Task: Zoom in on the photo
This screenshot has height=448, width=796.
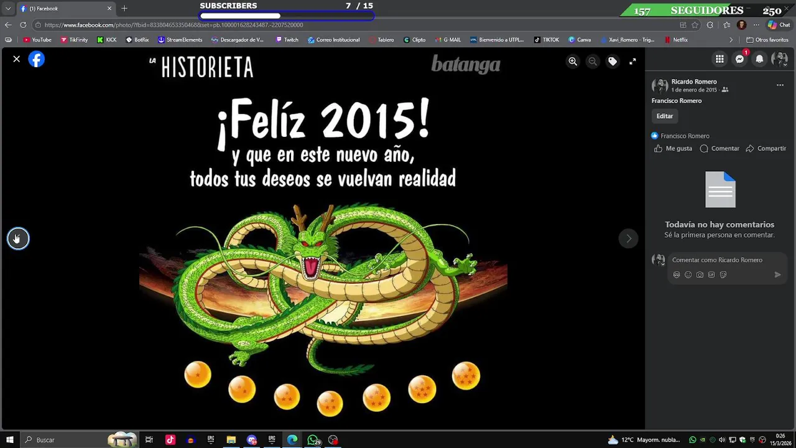Action: click(x=573, y=61)
